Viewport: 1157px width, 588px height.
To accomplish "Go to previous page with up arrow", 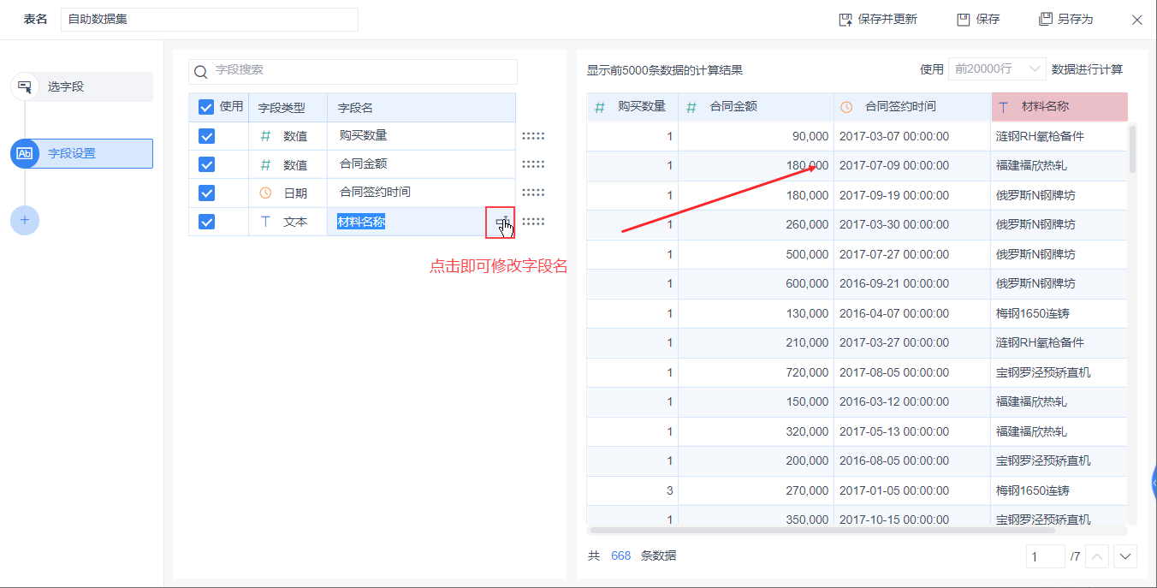I will [x=1098, y=556].
